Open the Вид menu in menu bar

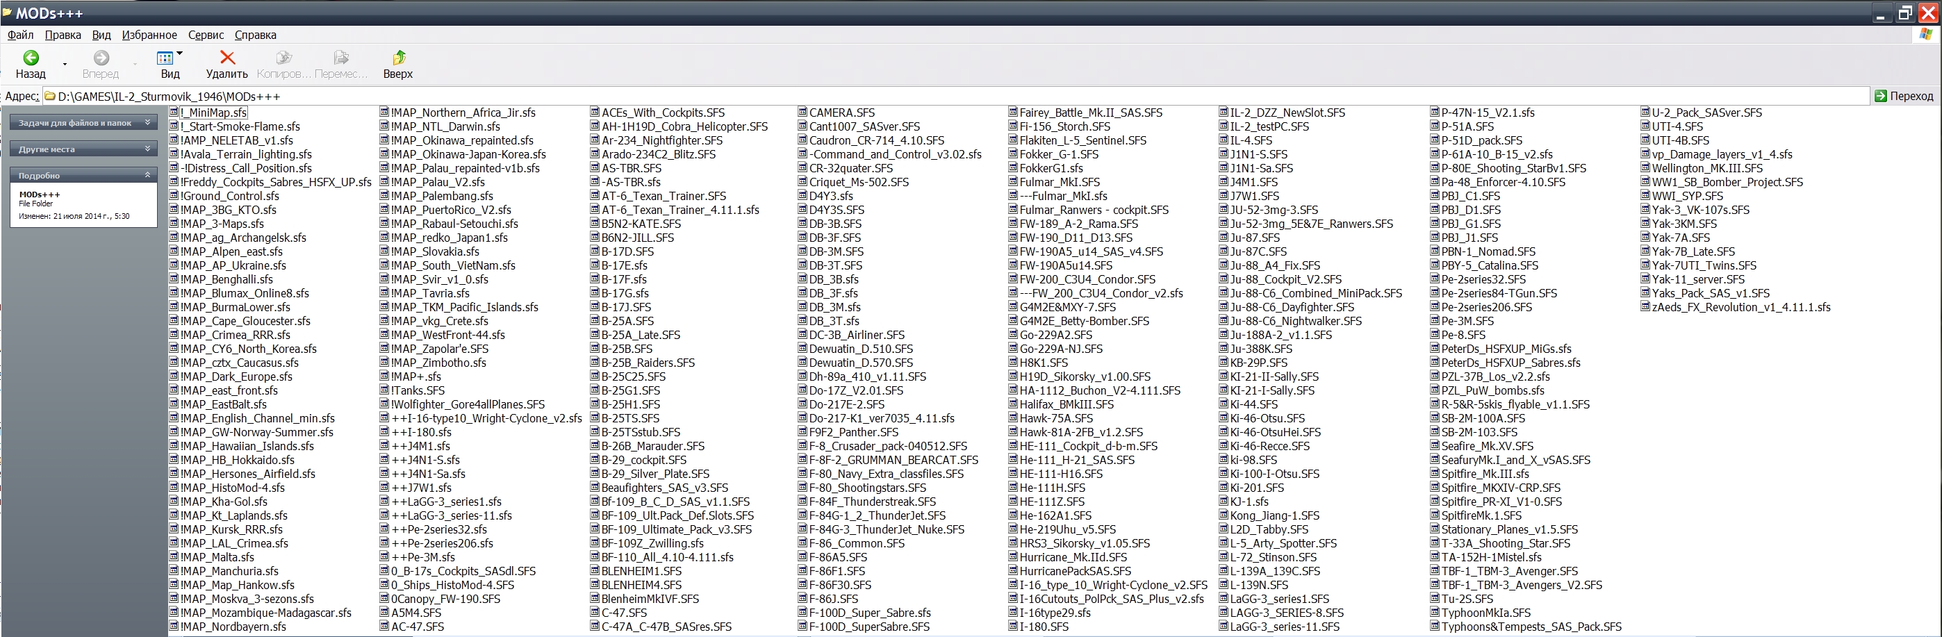tap(101, 35)
